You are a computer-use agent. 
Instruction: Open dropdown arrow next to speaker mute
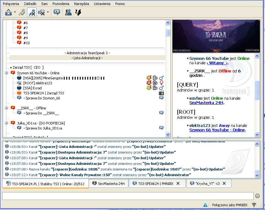48,13
